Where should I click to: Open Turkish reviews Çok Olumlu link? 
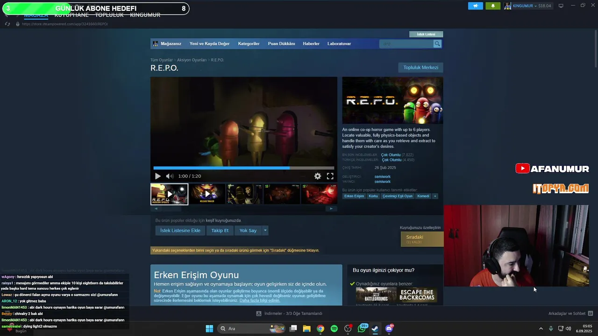tap(392, 160)
